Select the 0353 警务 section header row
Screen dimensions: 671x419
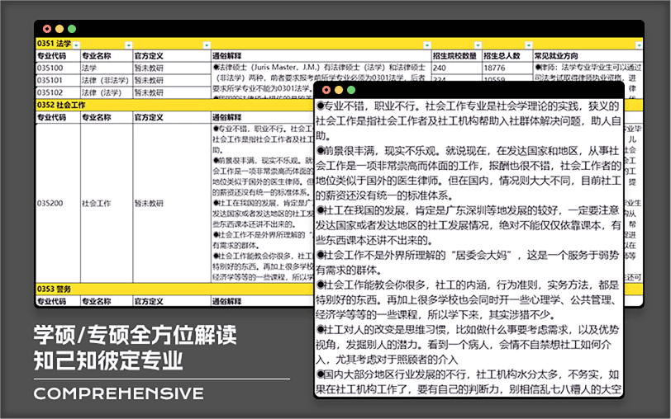coord(54,289)
